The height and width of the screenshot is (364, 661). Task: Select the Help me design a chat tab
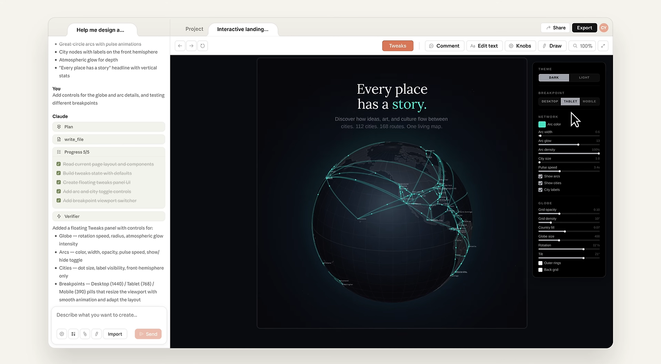(x=100, y=30)
